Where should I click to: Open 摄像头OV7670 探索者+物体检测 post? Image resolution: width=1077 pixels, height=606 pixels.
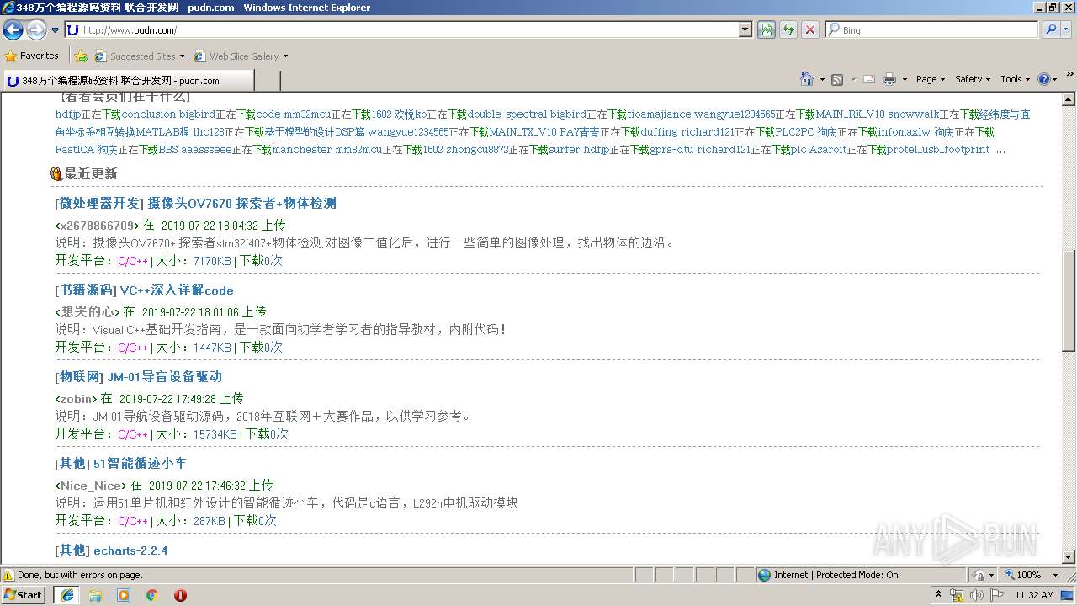pos(242,204)
